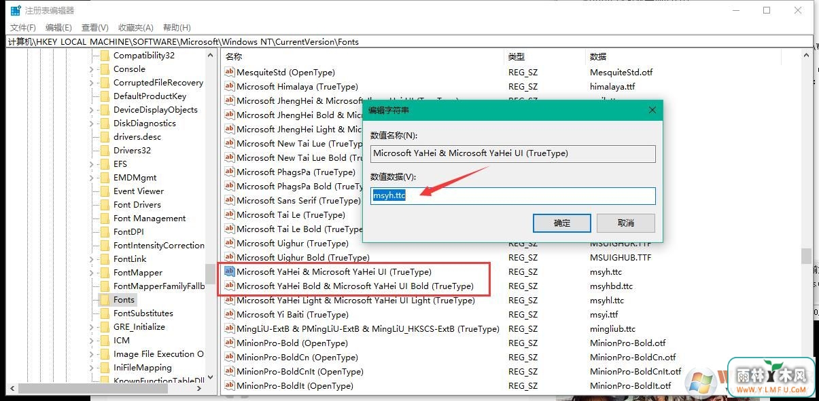The height and width of the screenshot is (401, 819).
Task: Click the registry path address bar
Action: 409,41
